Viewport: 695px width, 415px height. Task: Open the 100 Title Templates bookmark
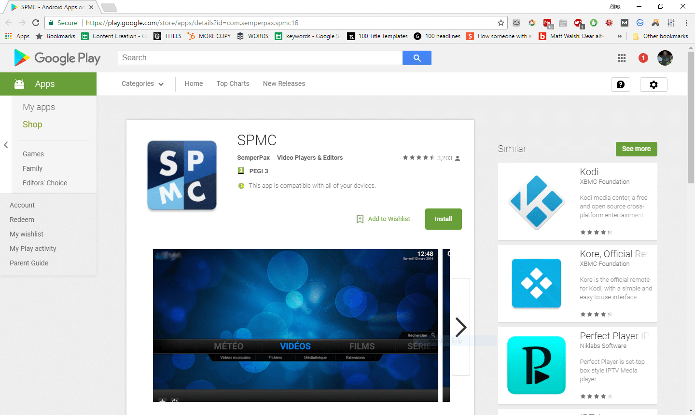click(377, 36)
